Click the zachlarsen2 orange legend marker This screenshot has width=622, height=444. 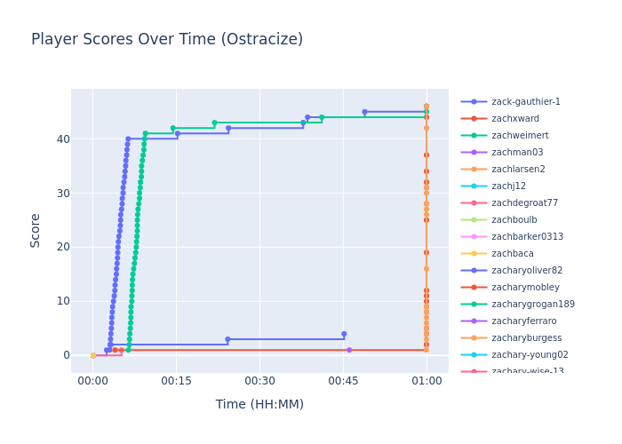474,170
